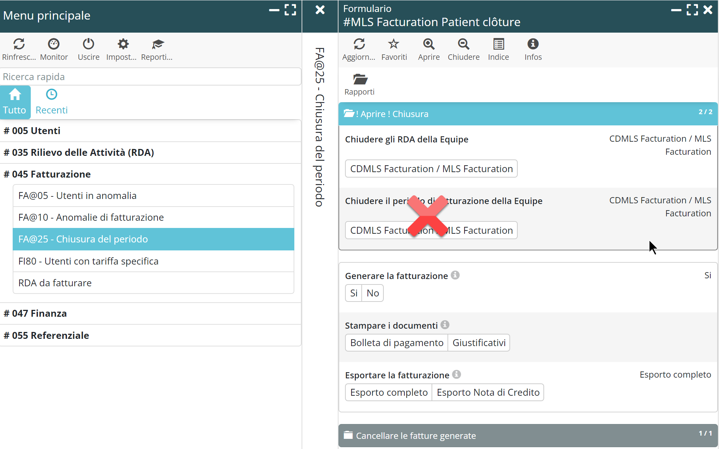
Task: Click the Rinfresca refresh icon
Action: pos(19,44)
